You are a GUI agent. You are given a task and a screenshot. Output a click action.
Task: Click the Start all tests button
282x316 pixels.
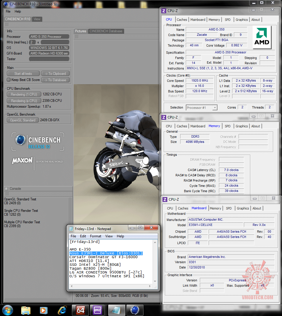pyautogui.click(x=23, y=74)
